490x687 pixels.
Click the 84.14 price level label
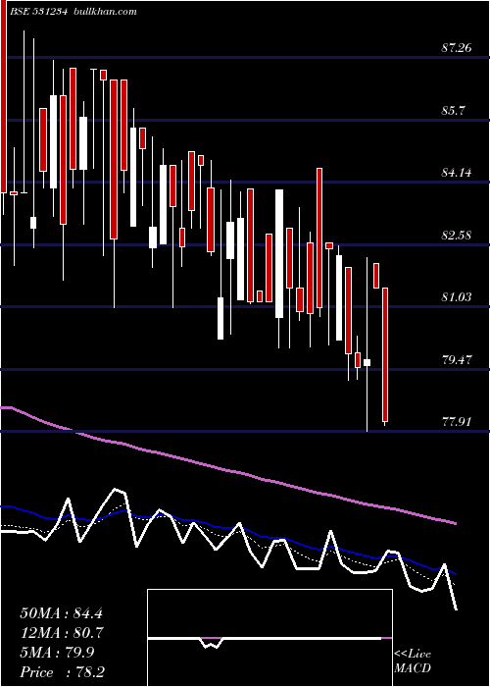click(457, 173)
